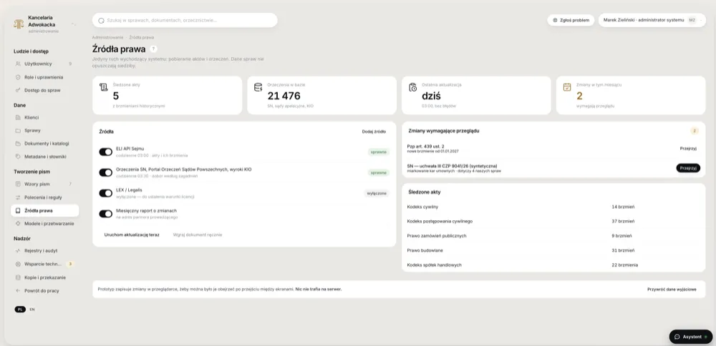Click the 21 476 rulings count
This screenshot has width=716, height=346.
click(284, 96)
